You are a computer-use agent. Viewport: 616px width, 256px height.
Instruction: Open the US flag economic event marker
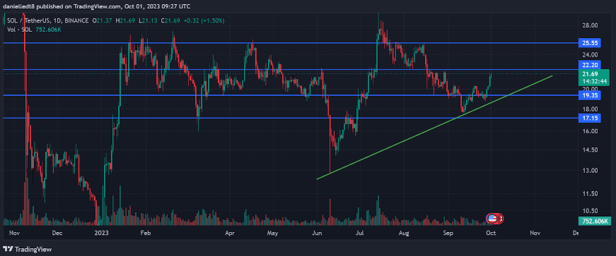pos(492,219)
